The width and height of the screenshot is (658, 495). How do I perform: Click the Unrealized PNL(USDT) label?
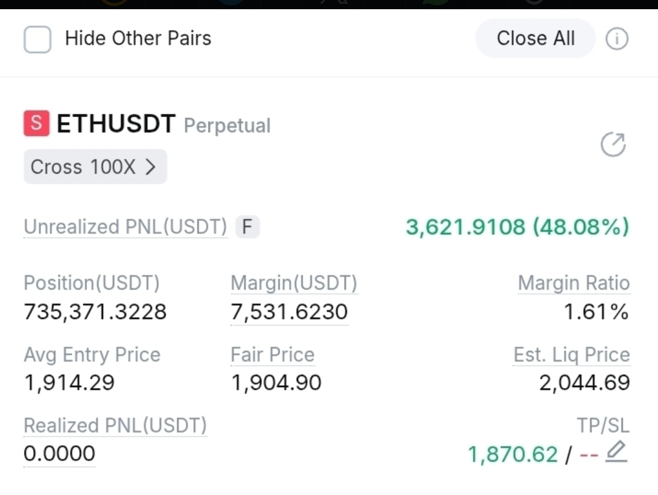click(x=126, y=227)
